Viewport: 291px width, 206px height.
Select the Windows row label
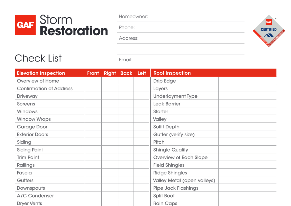click(27, 111)
